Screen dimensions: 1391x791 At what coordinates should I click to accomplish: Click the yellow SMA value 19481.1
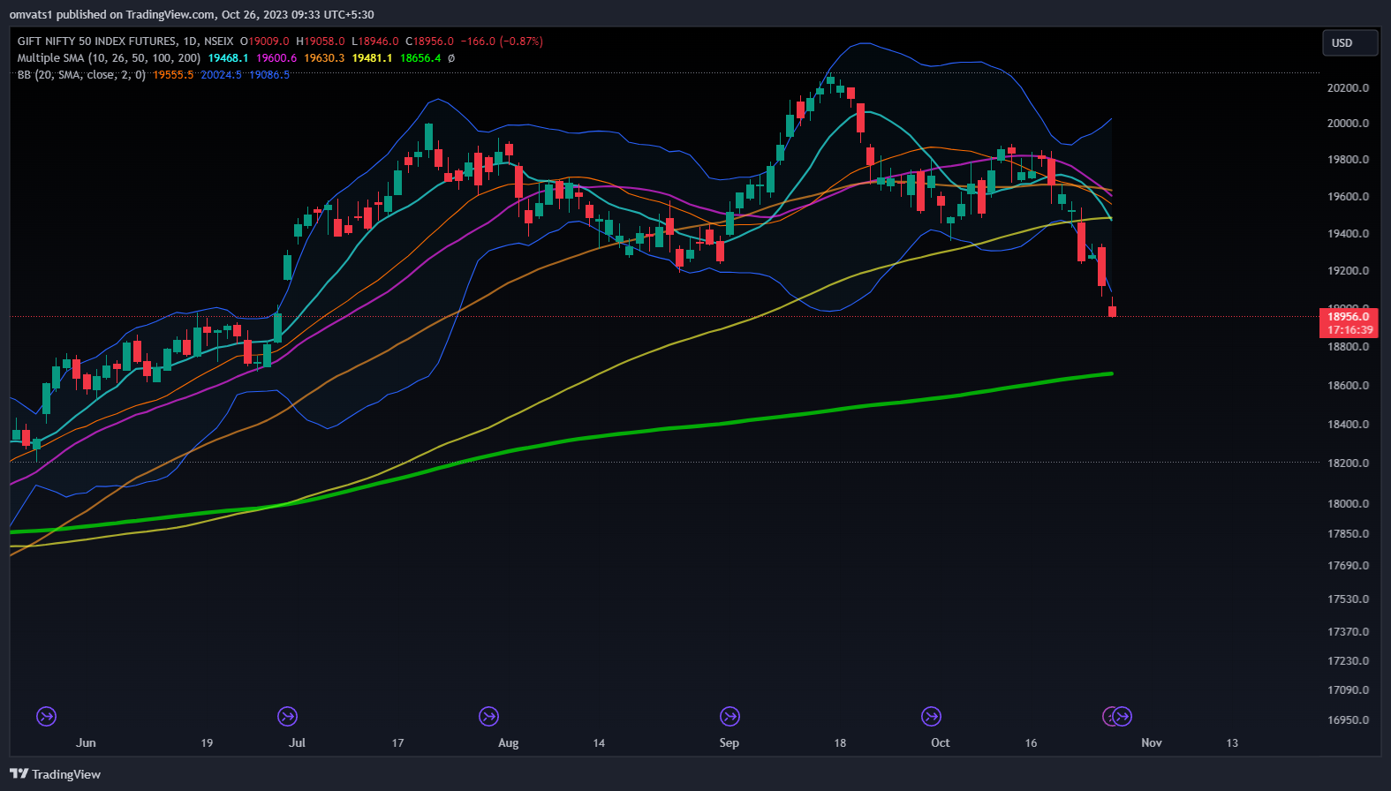click(372, 58)
